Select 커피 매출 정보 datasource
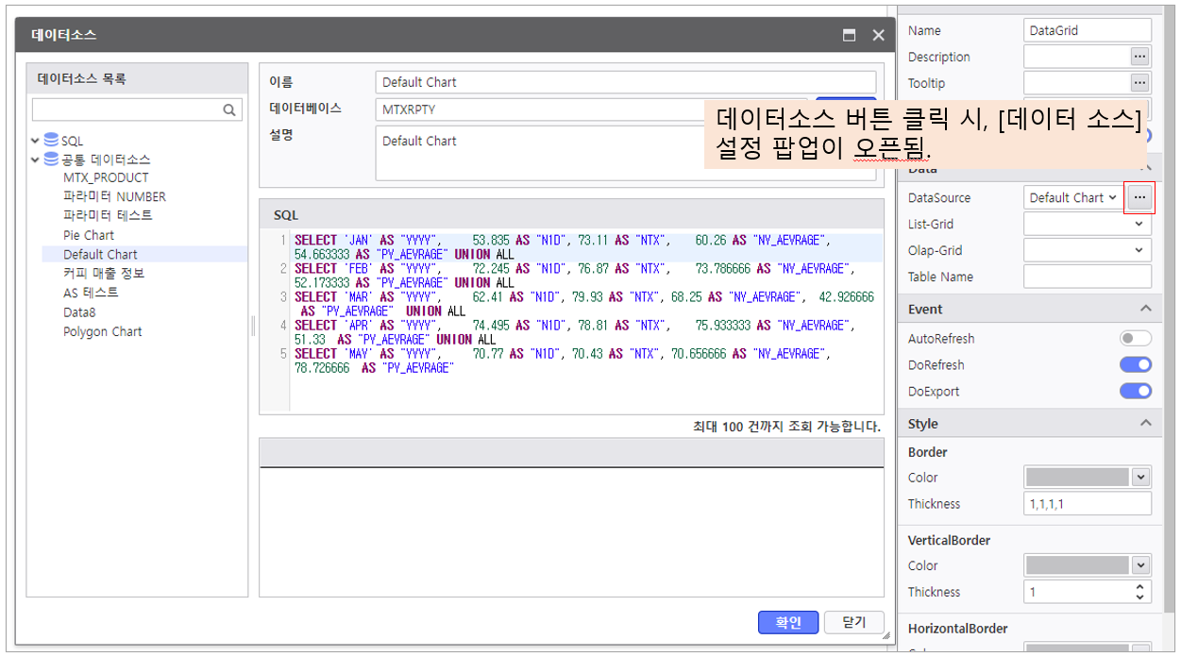The image size is (1181, 656). tap(104, 273)
